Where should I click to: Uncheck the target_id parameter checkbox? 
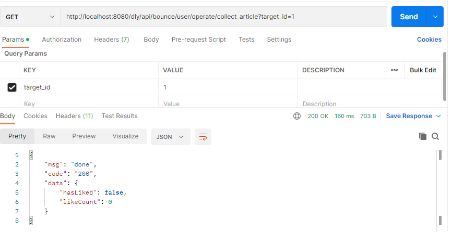click(x=12, y=87)
